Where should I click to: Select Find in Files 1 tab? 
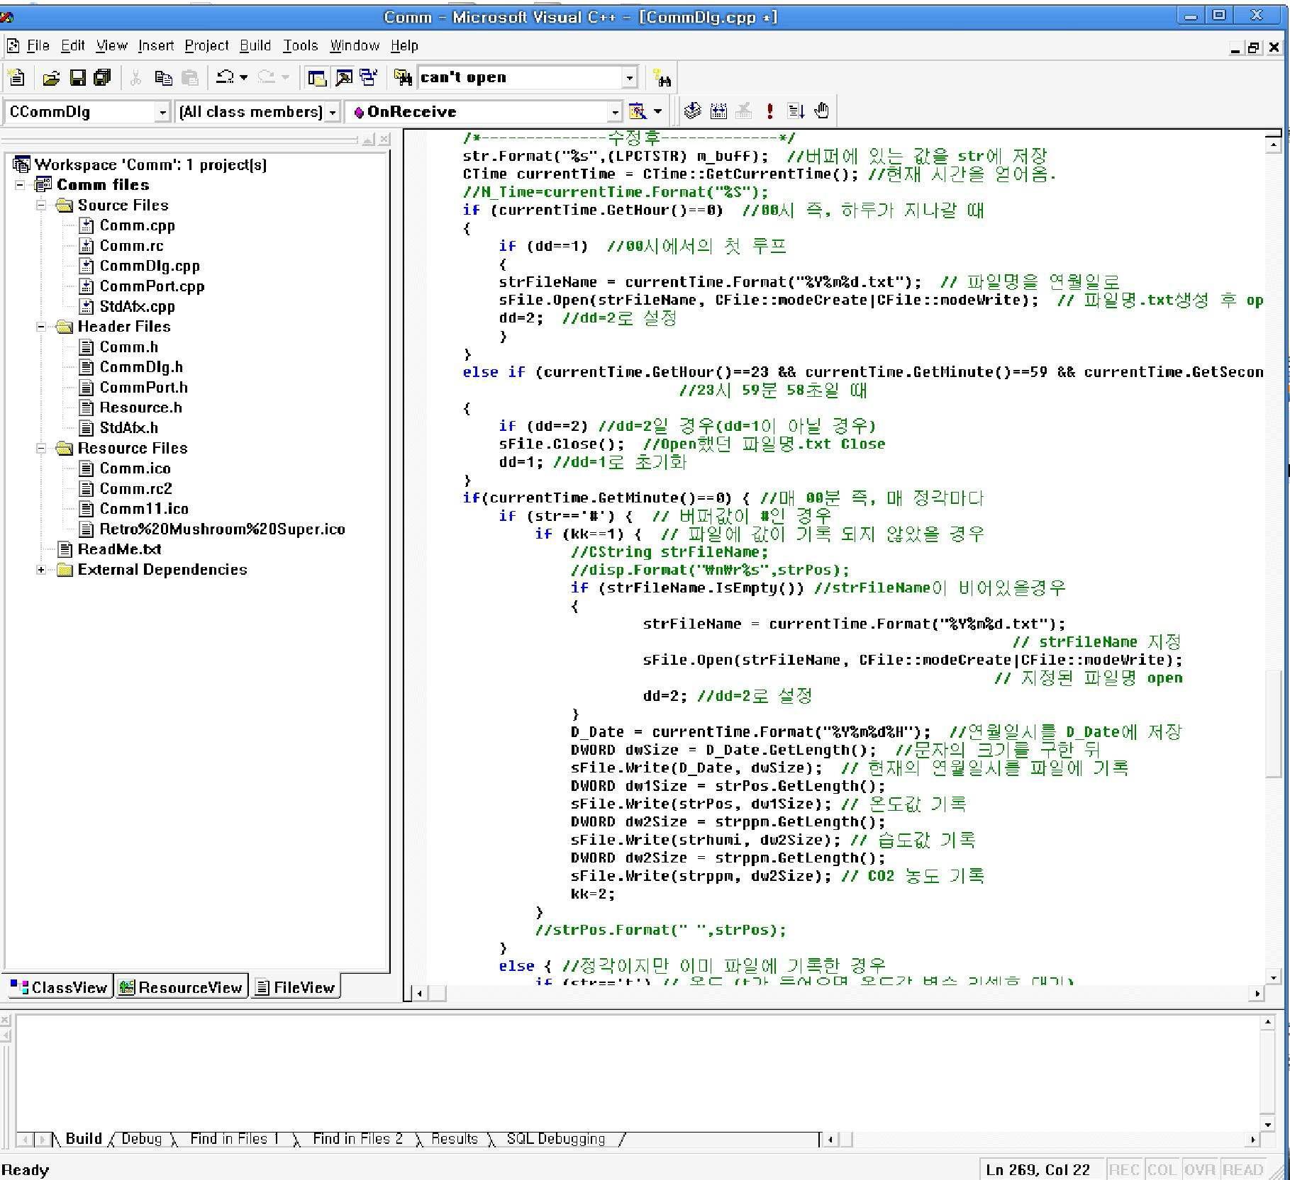234,1139
